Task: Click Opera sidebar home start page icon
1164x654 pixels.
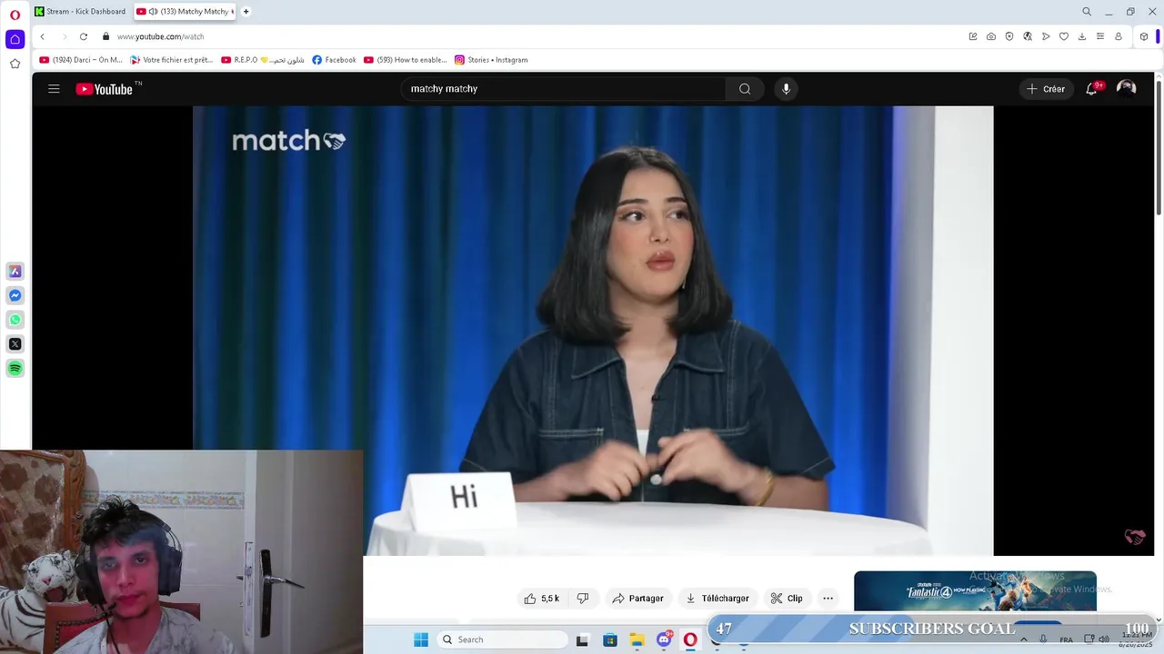Action: pyautogui.click(x=15, y=39)
